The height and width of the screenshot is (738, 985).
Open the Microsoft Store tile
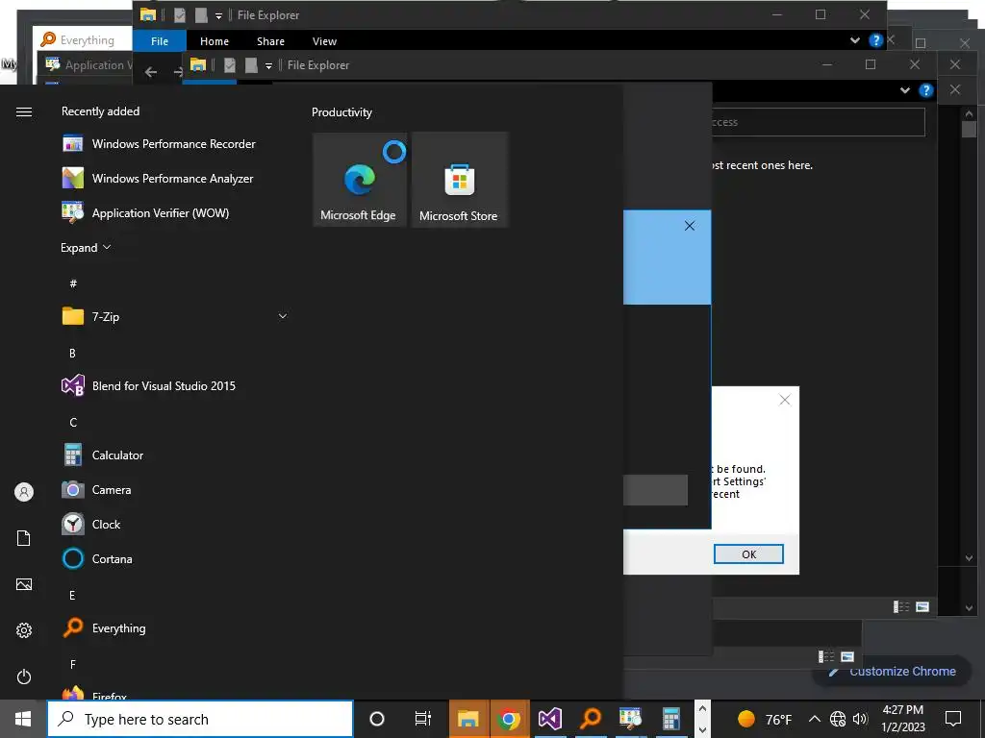(x=459, y=180)
